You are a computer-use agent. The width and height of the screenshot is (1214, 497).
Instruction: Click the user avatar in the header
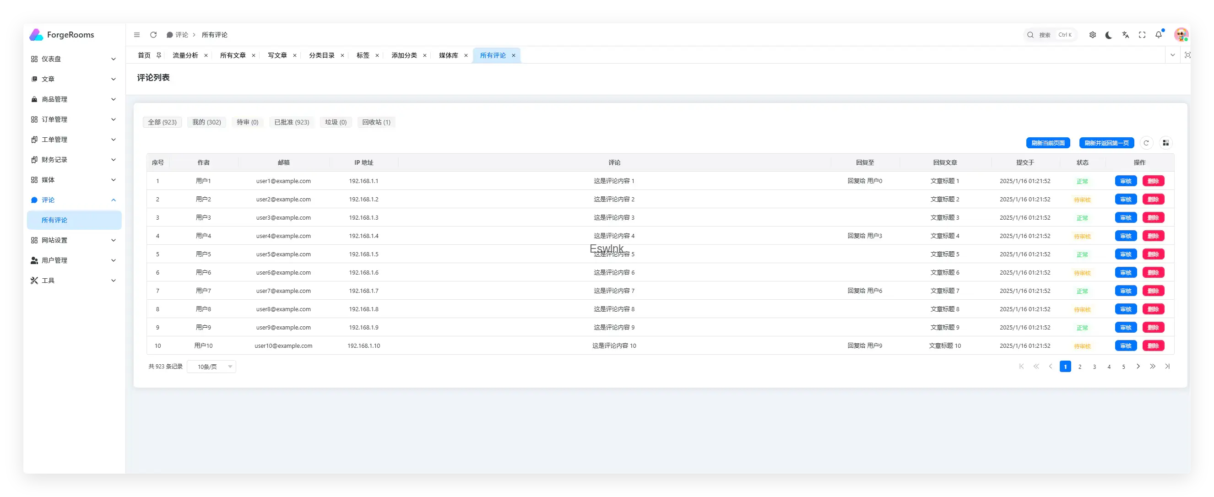pyautogui.click(x=1181, y=34)
